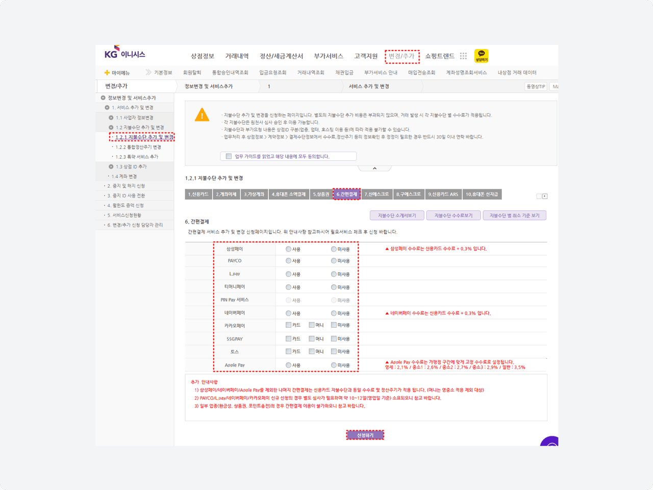
Task: Click the purple floating chat button
Action: click(550, 442)
